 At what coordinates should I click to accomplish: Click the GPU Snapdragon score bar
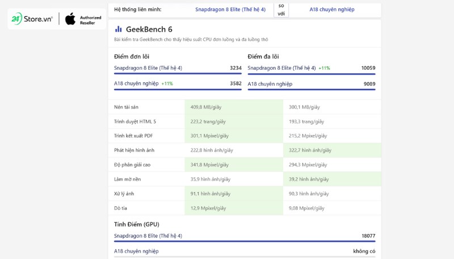(x=245, y=241)
